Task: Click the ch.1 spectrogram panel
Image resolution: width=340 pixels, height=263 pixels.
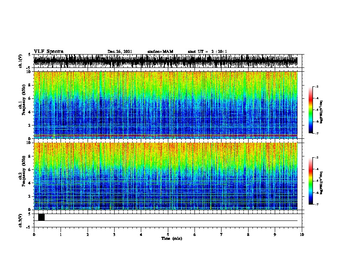Action: [x=166, y=105]
